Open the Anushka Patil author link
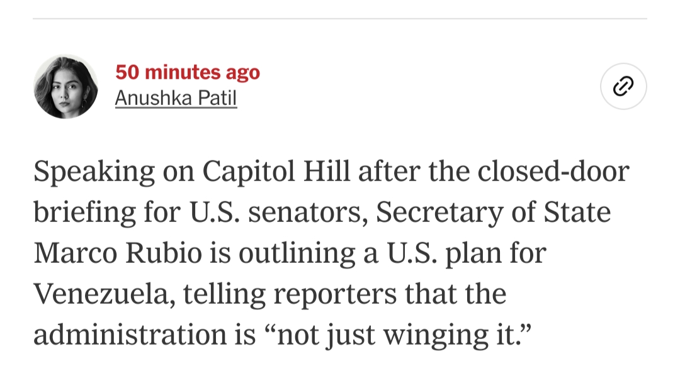 tap(176, 98)
